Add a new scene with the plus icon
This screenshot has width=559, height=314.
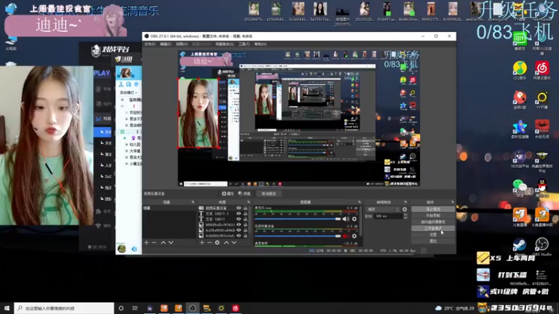click(x=147, y=242)
